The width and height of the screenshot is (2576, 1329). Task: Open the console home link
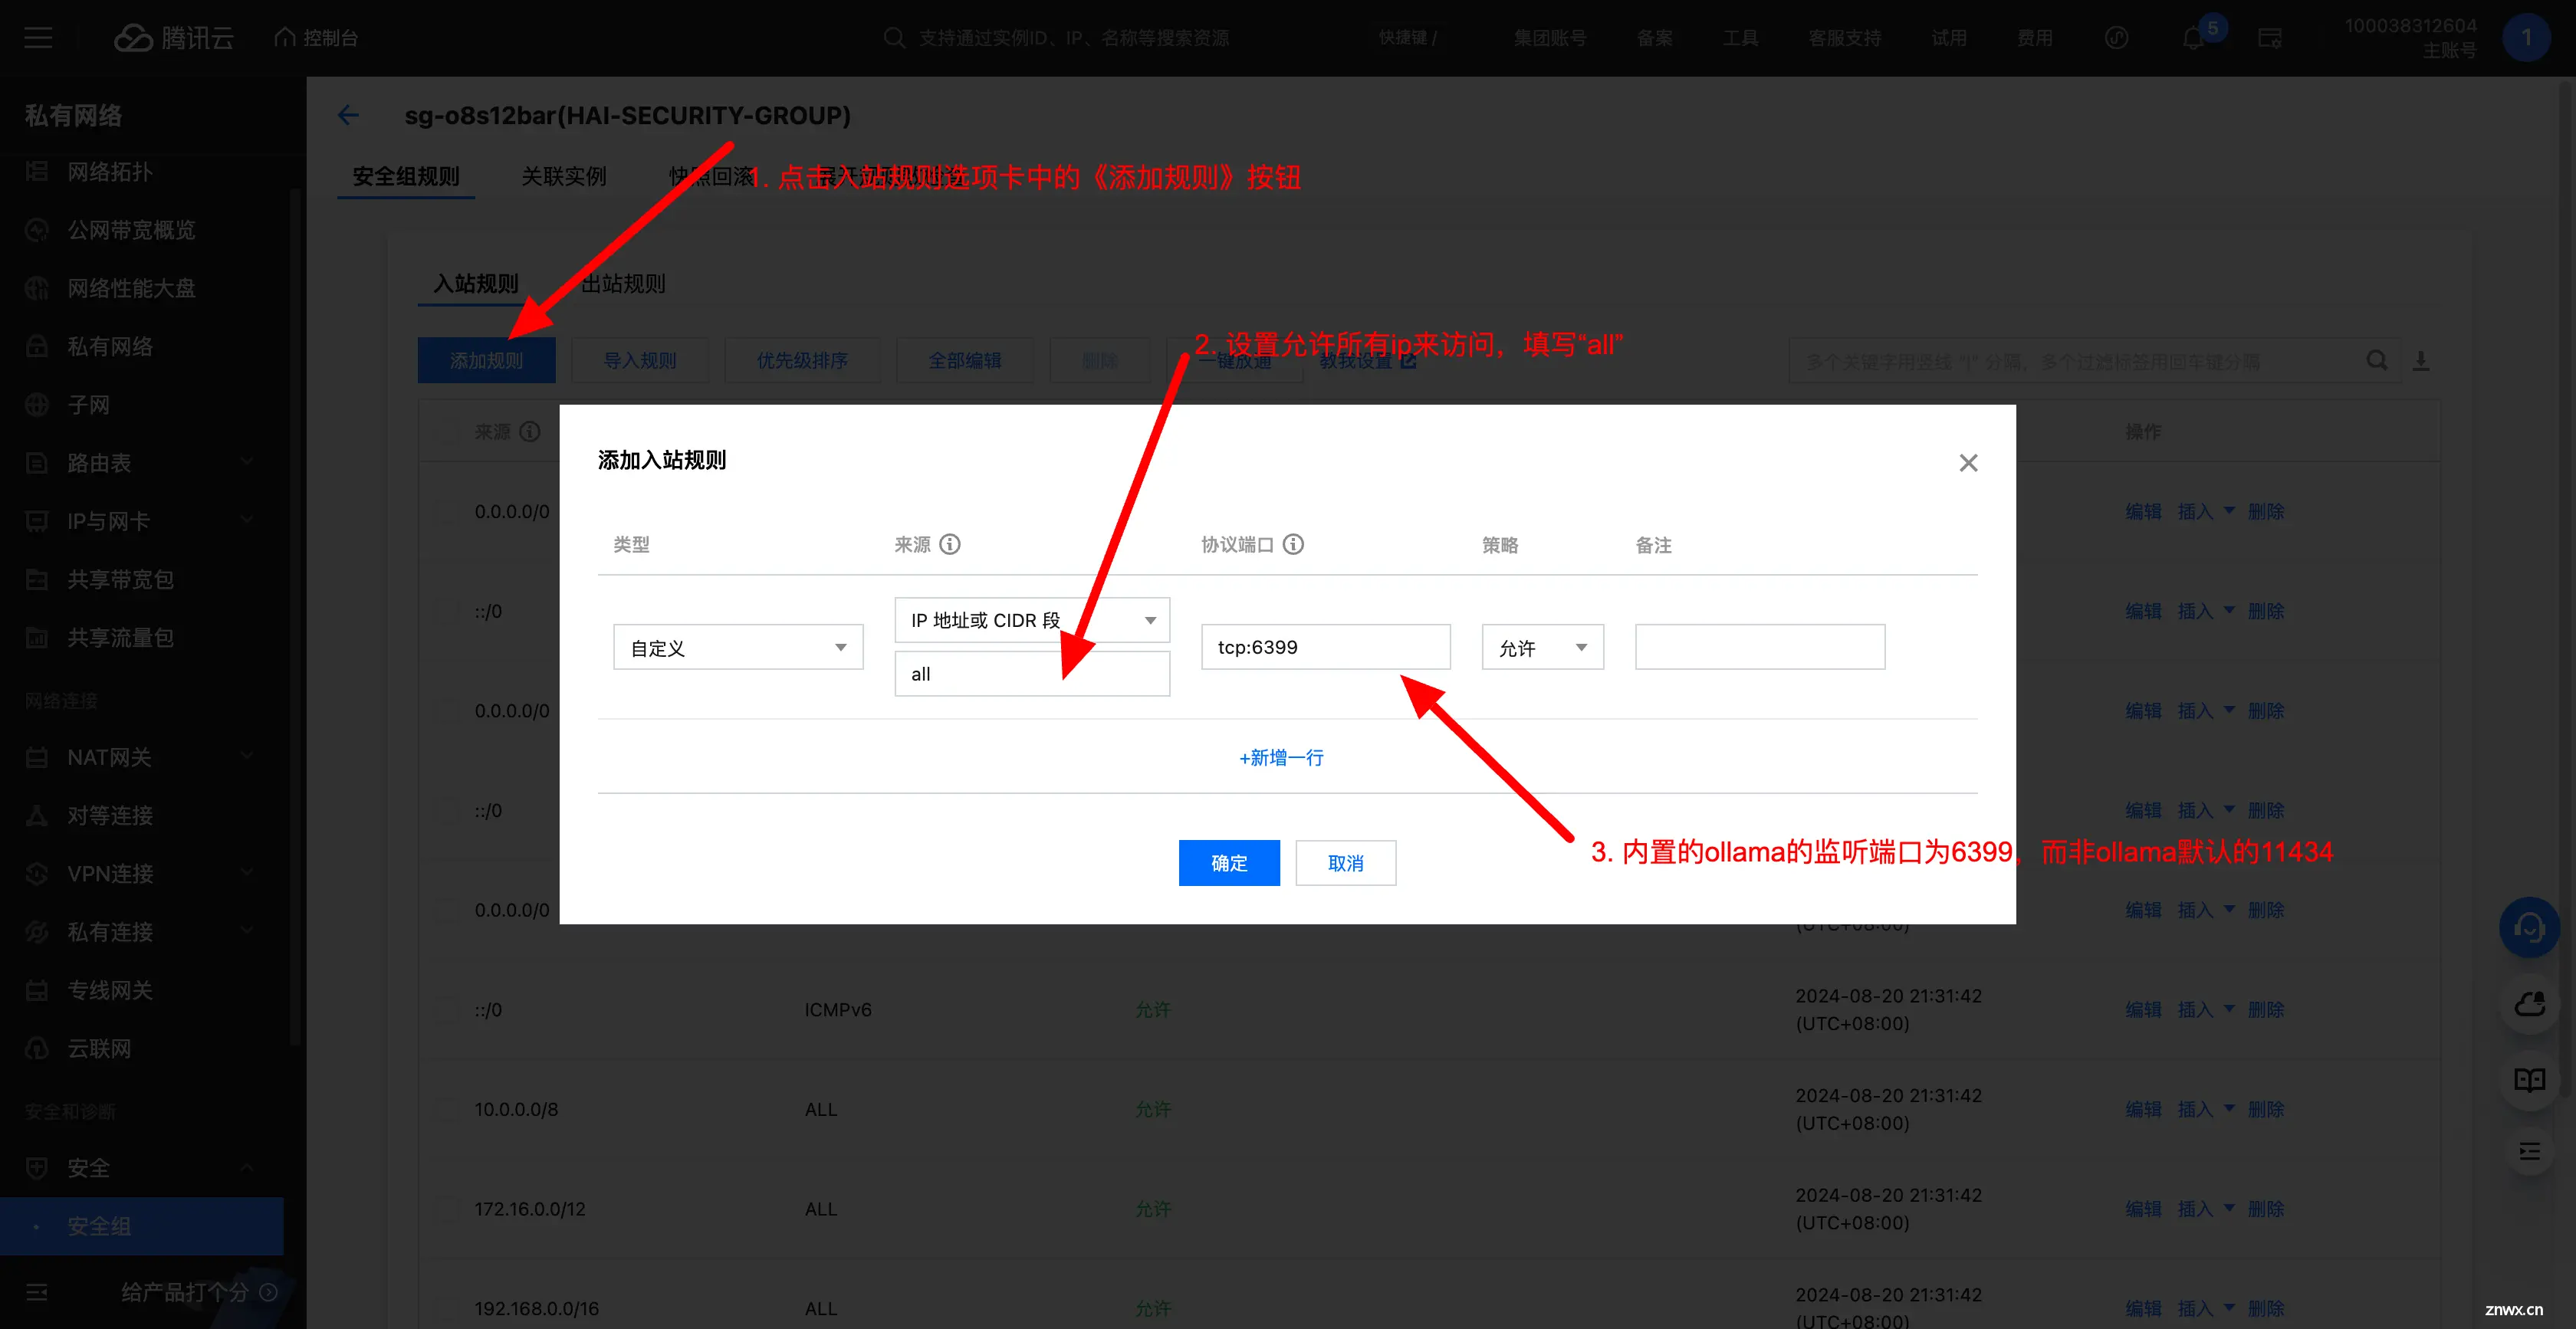(316, 38)
